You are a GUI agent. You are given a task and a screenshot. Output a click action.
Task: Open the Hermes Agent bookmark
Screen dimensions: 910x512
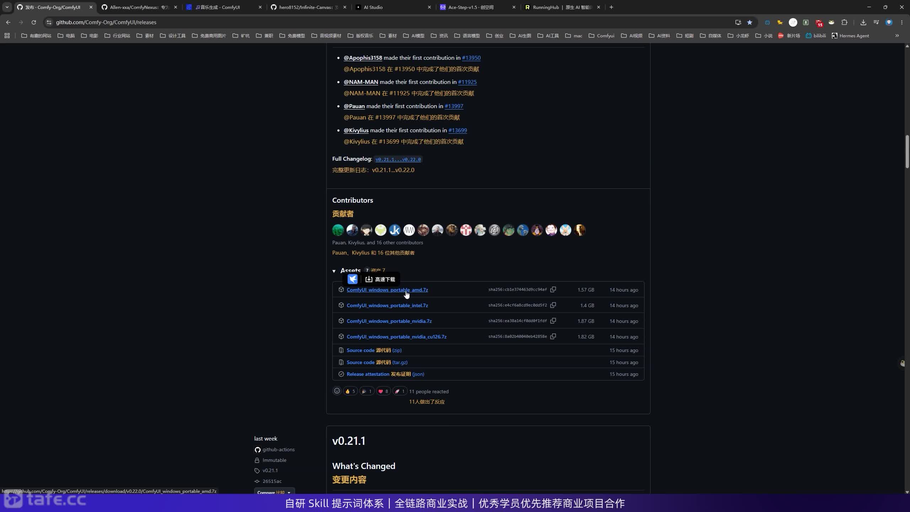[x=850, y=36]
